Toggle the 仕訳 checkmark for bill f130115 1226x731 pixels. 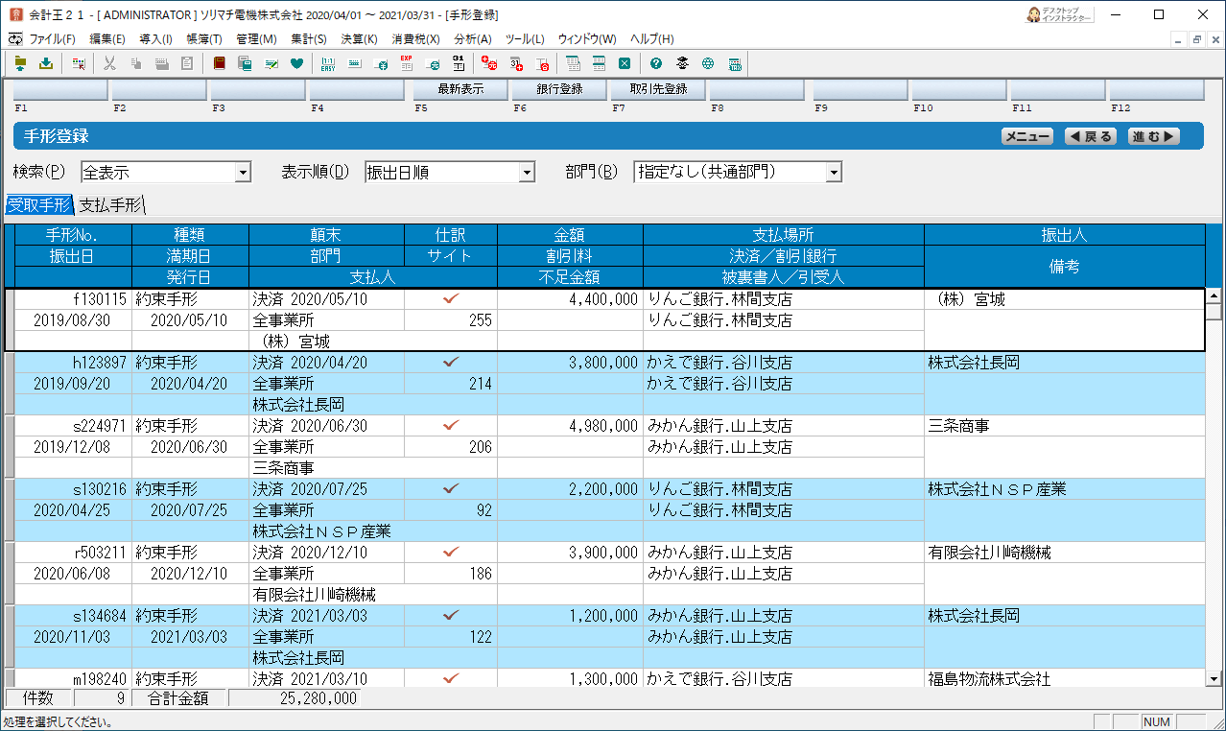click(450, 299)
